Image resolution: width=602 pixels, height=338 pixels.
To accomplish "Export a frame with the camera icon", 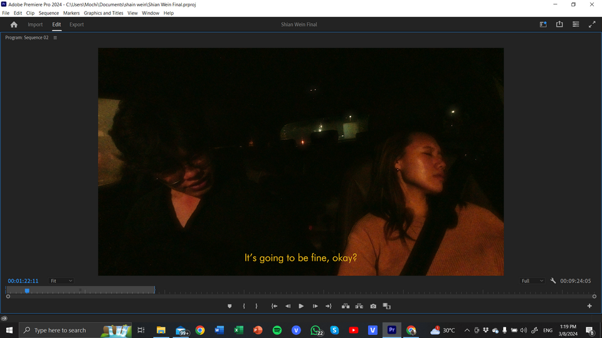I will [x=373, y=306].
